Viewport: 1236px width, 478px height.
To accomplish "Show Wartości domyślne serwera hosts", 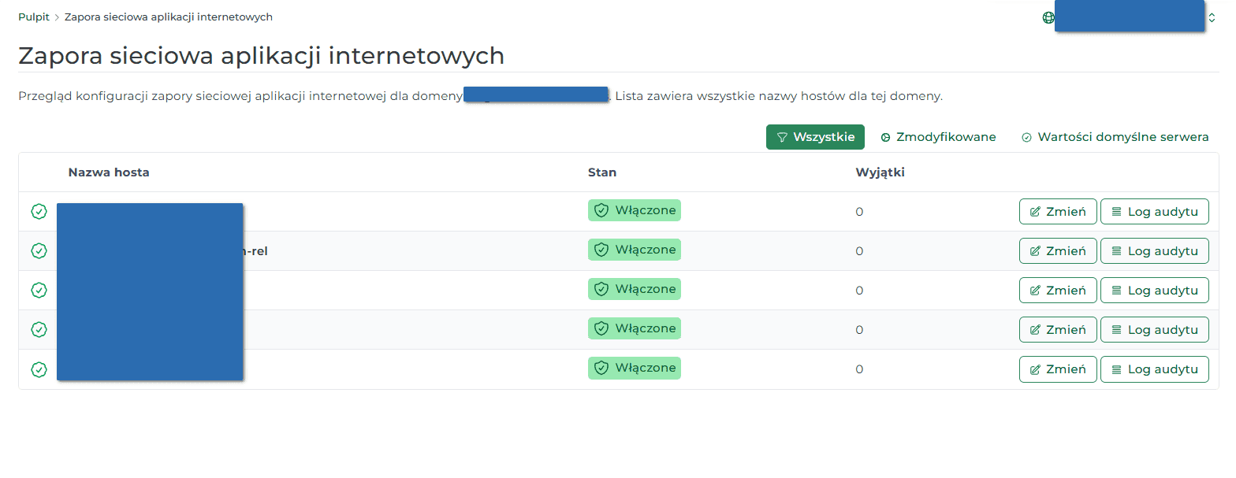I will click(1115, 137).
